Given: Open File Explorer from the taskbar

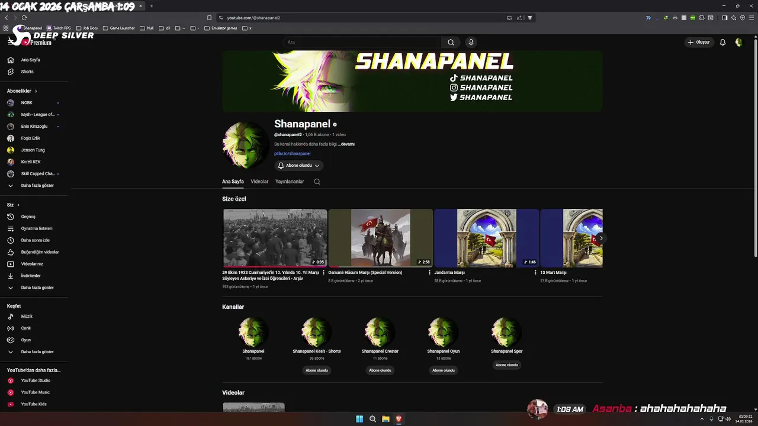Looking at the screenshot, I should point(386,419).
